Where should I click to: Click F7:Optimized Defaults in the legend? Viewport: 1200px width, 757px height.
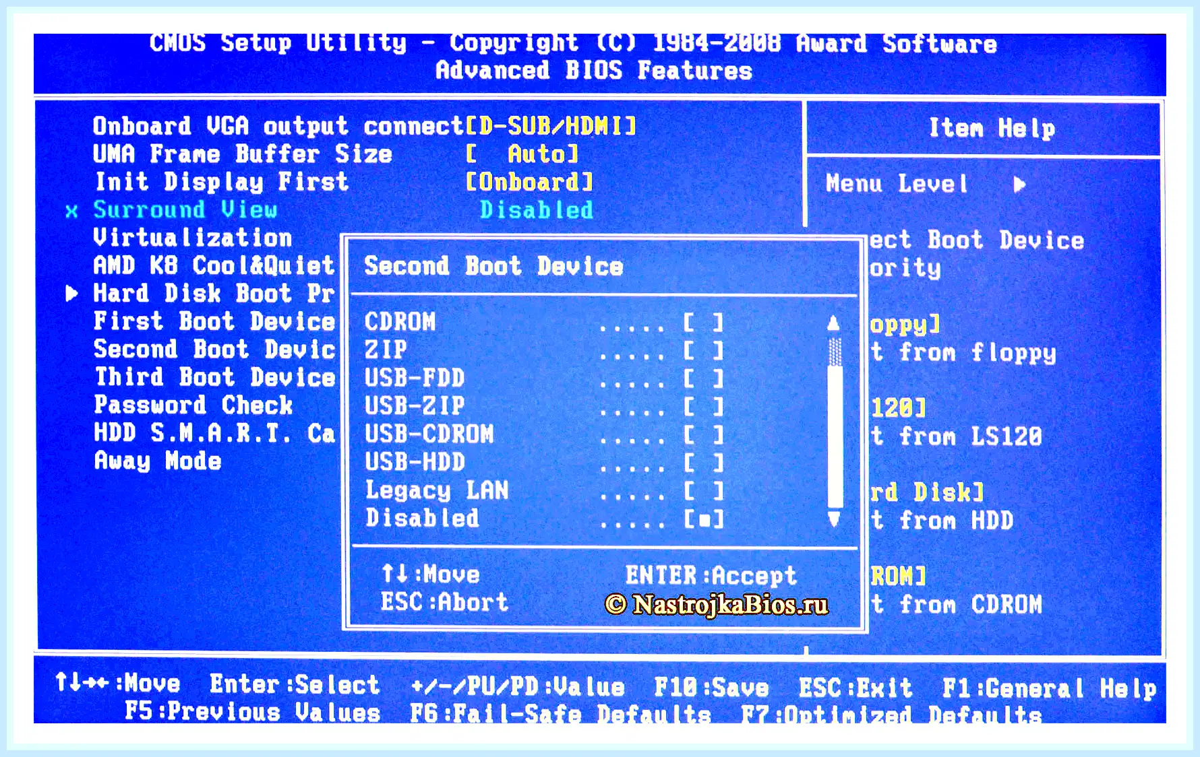(x=891, y=714)
